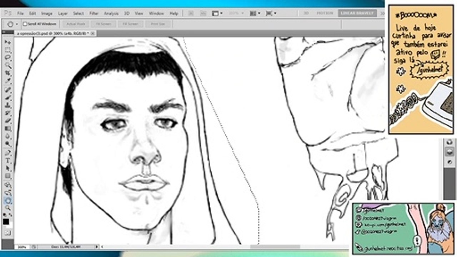Open the View menu

(x=139, y=13)
